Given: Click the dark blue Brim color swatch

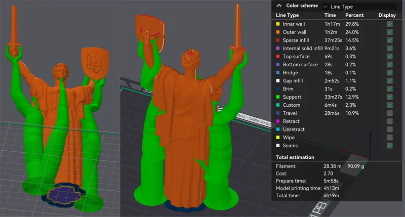Looking at the screenshot, I should (278, 89).
